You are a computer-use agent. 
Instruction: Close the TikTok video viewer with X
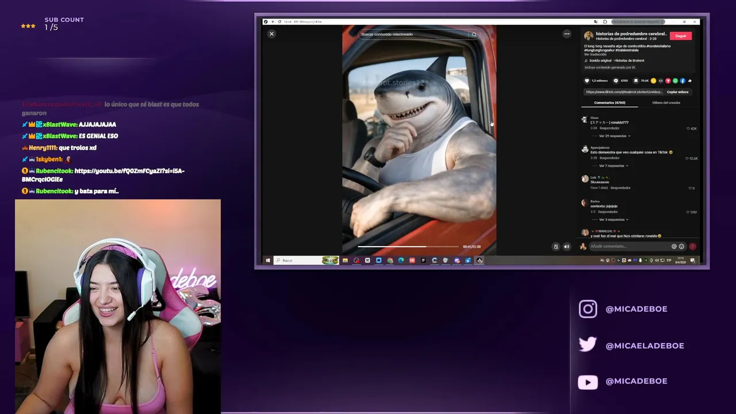271,34
